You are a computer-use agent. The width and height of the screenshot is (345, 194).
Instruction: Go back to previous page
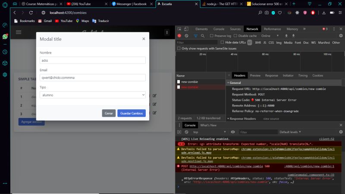click(x=15, y=13)
